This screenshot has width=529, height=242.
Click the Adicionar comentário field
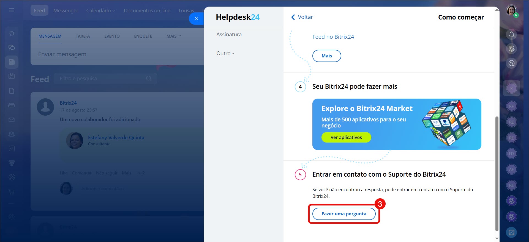pos(102,189)
